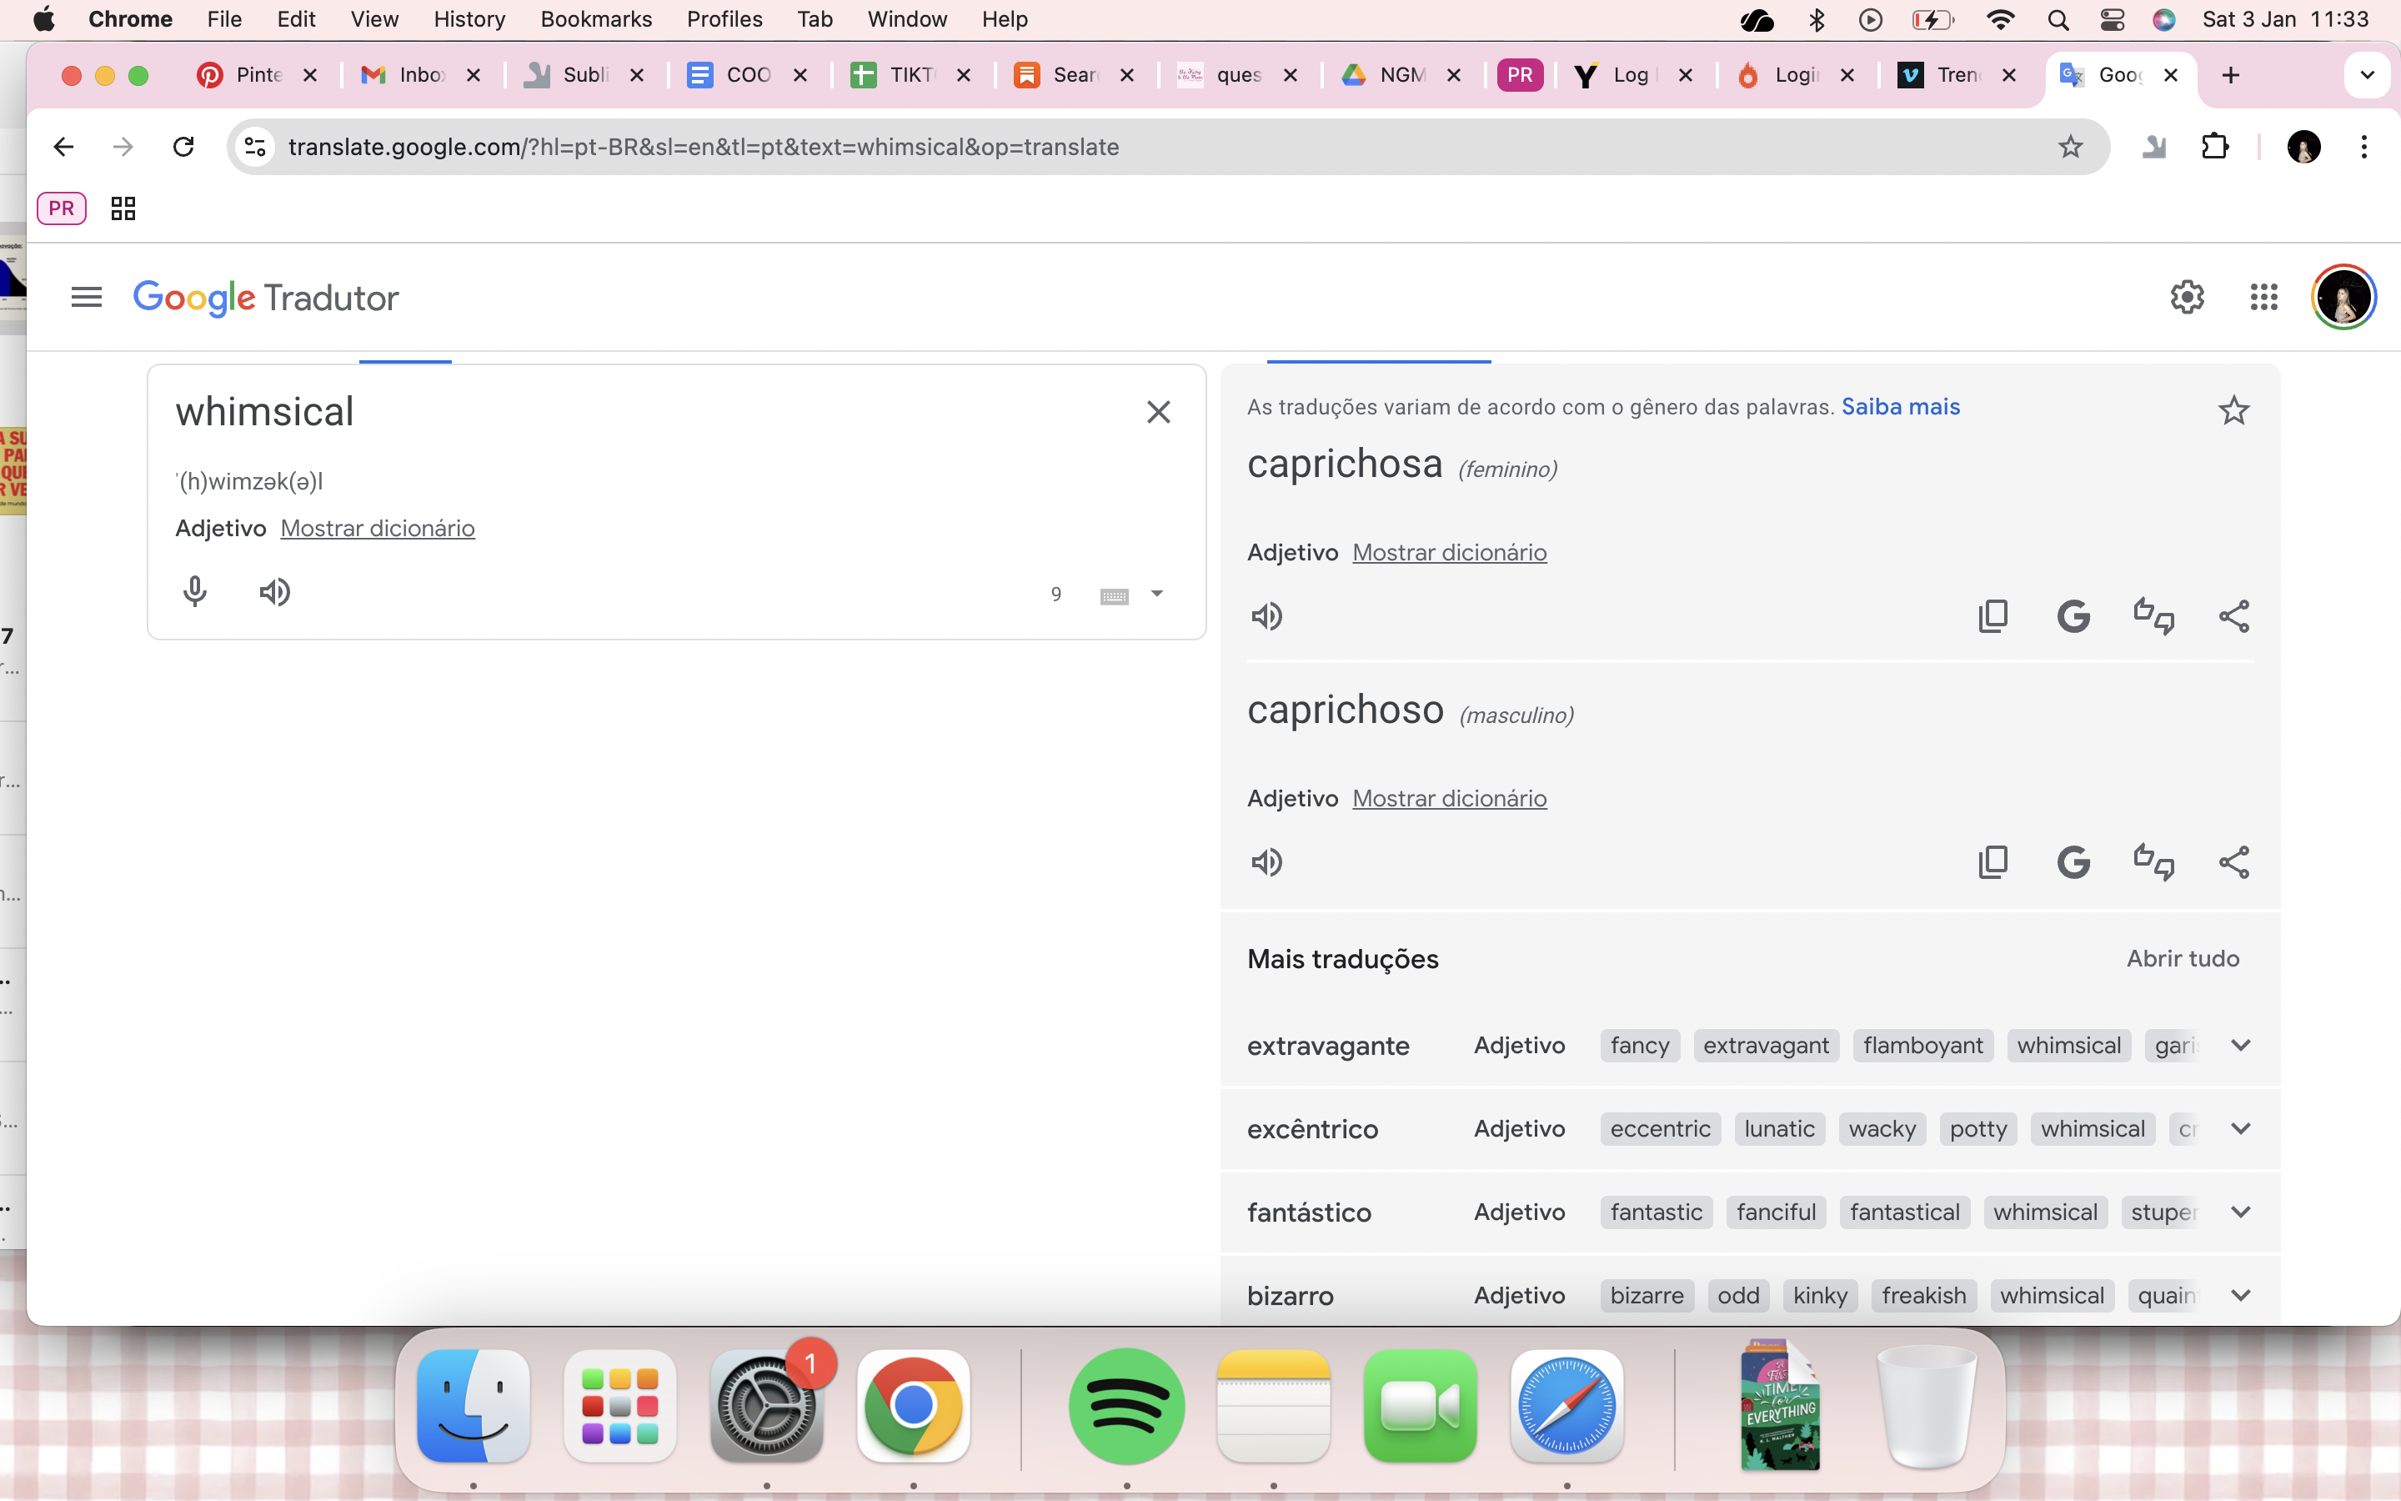The width and height of the screenshot is (2401, 1501).
Task: Expand the fantástico translation row
Action: point(2240,1212)
